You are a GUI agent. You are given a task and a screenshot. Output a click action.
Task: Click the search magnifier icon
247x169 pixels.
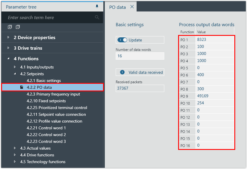(x=97, y=18)
